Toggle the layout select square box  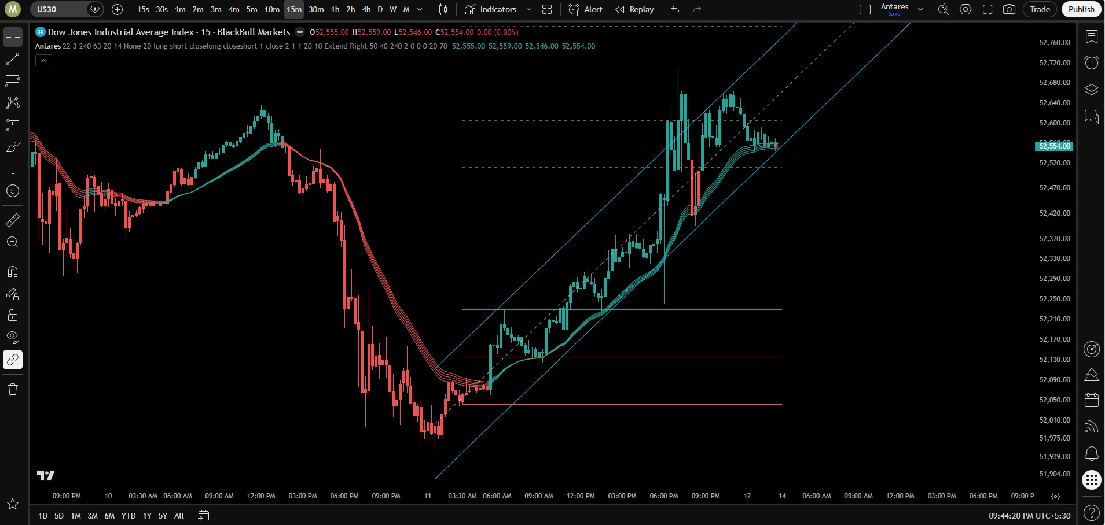point(865,9)
